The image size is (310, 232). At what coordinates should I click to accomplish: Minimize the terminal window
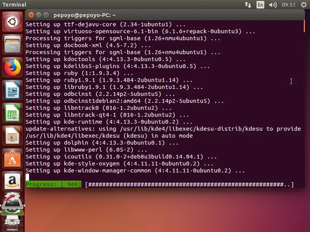38,15
